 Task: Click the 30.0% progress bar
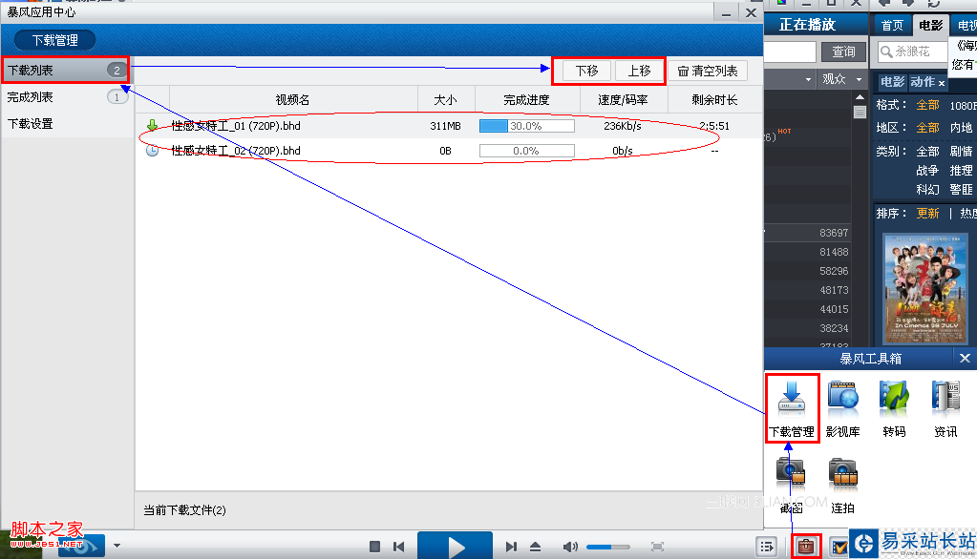[526, 126]
